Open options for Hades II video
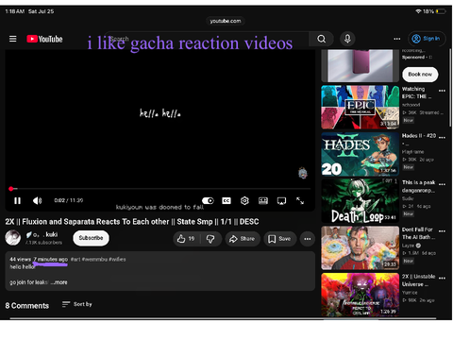This screenshot has width=453, height=340. pyautogui.click(x=442, y=138)
